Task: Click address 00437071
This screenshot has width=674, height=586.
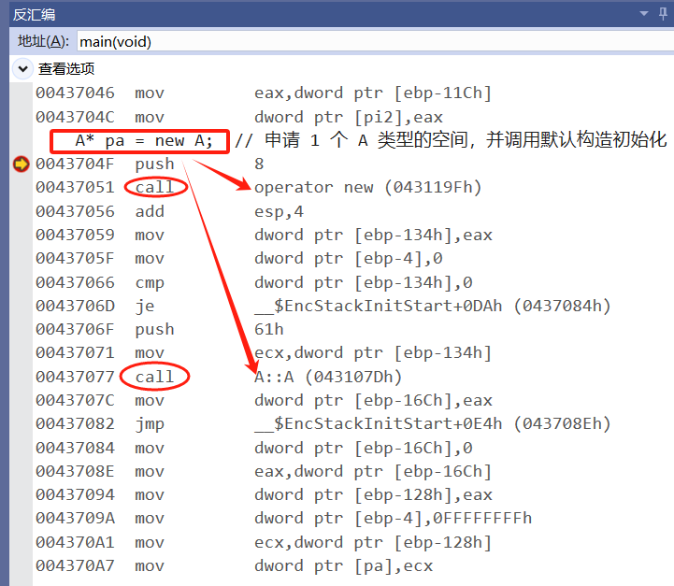Action: [75, 352]
